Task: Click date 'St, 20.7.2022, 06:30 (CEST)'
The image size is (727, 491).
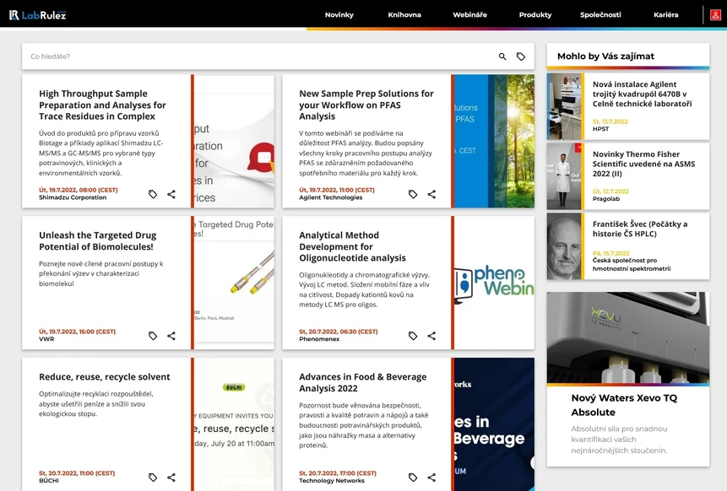Action: click(x=339, y=332)
